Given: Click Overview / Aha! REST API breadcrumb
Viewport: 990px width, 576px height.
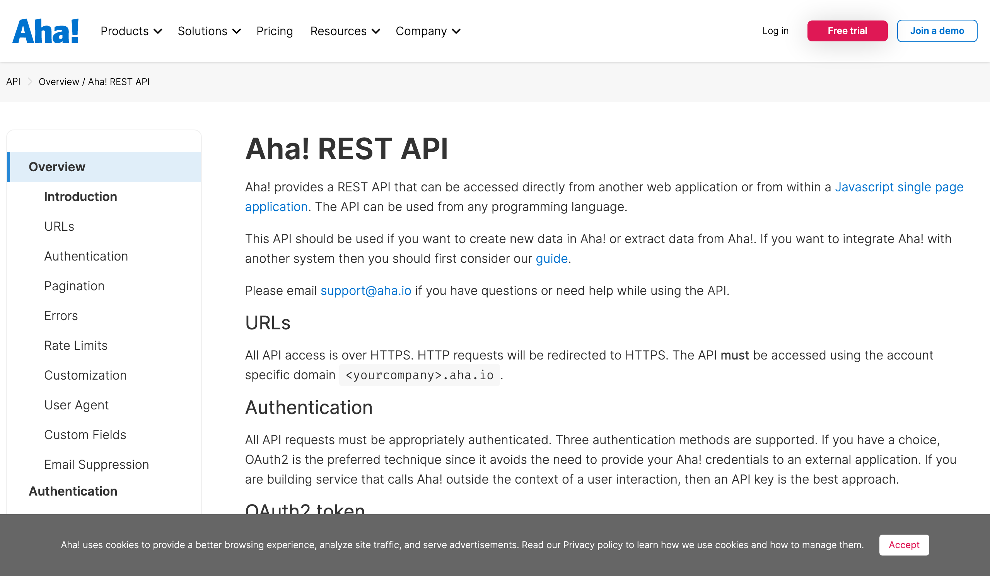Looking at the screenshot, I should click(94, 81).
